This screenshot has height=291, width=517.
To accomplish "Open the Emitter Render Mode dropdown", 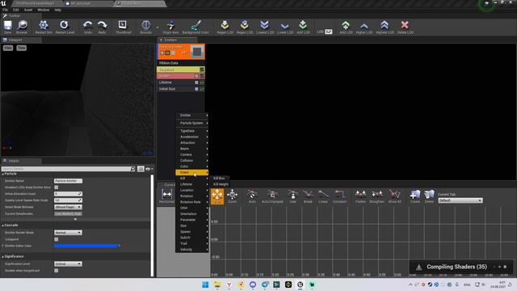I will pyautogui.click(x=68, y=233).
